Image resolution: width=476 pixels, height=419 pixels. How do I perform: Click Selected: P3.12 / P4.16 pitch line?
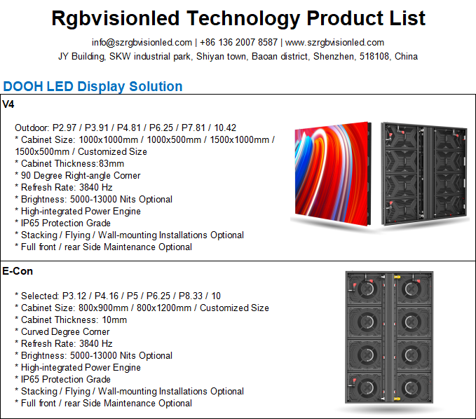click(118, 296)
